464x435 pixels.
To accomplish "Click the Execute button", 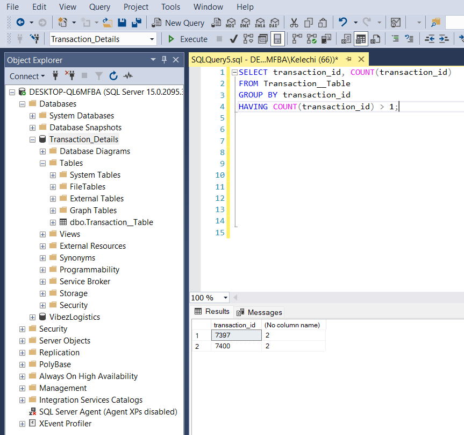I will (187, 39).
